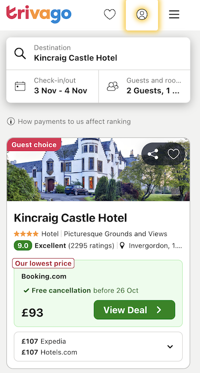
Task: Open the Check-in/out date selector
Action: (x=52, y=86)
